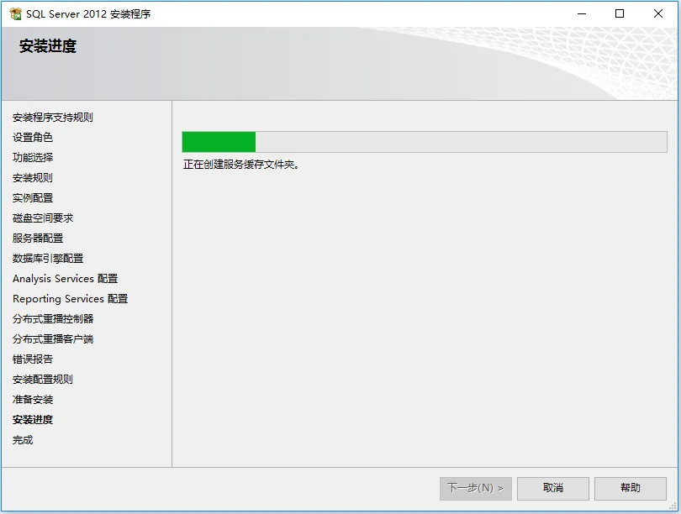Select Analysis Services 配置 step
Screen dimensions: 681x514
(65, 279)
